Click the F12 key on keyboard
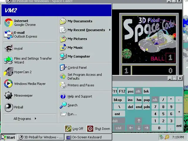Screen dimensions: 188x141 point(122,91)
